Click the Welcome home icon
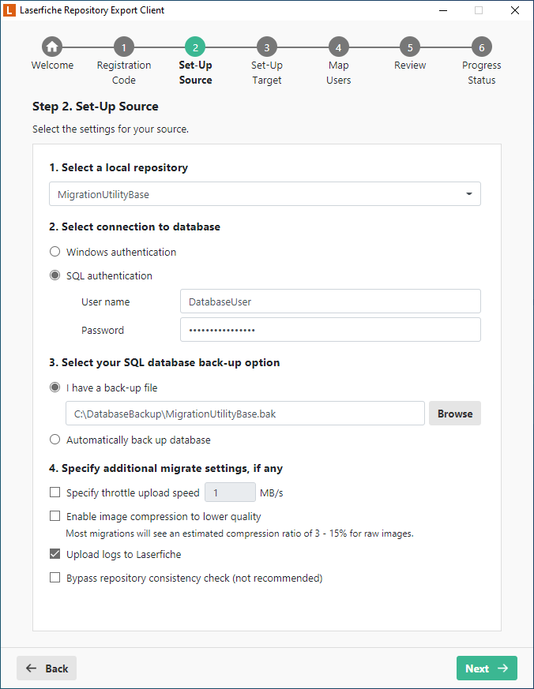This screenshot has height=689, width=534. point(52,47)
